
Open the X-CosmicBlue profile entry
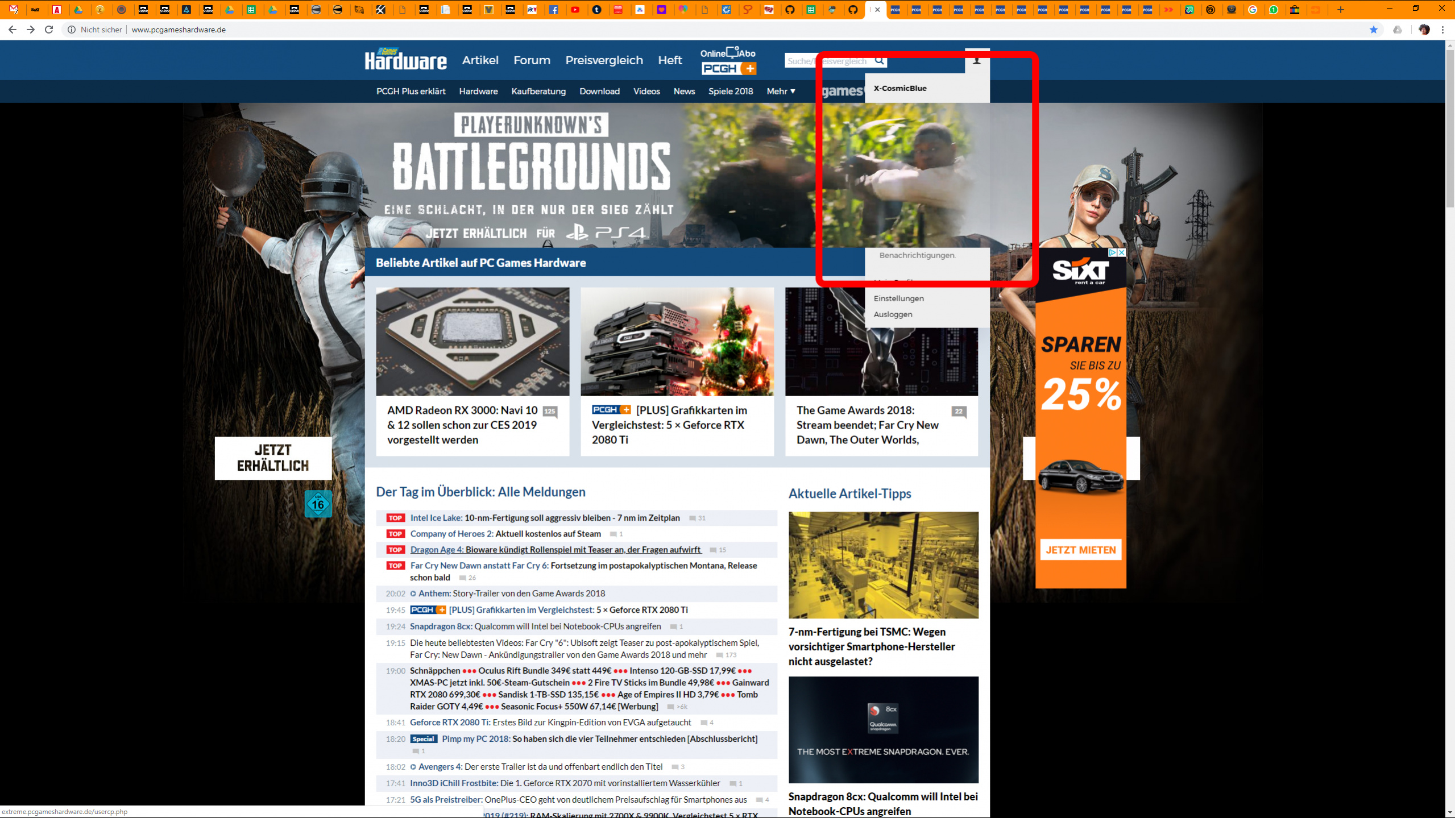tap(900, 88)
